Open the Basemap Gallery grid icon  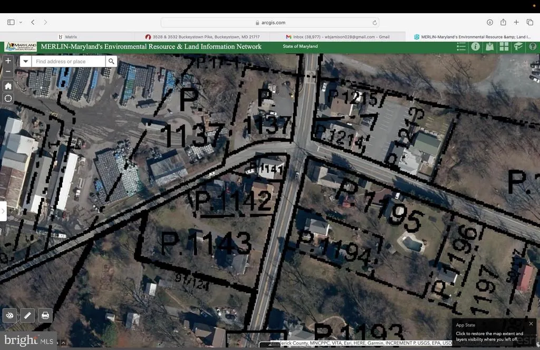coord(504,46)
